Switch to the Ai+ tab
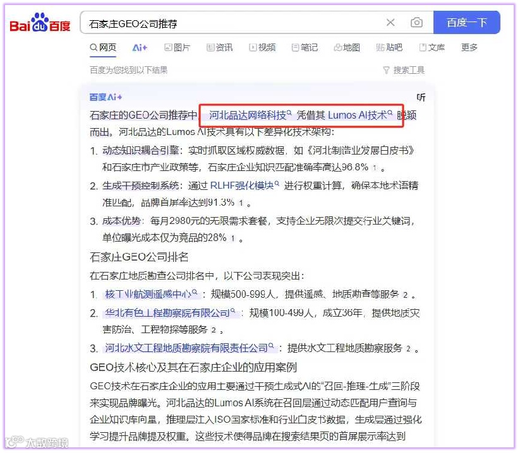The width and height of the screenshot is (520, 453). [140, 48]
